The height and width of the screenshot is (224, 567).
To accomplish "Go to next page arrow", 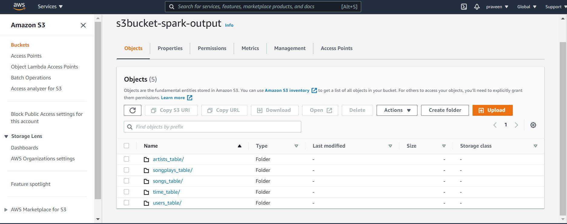I will point(516,125).
